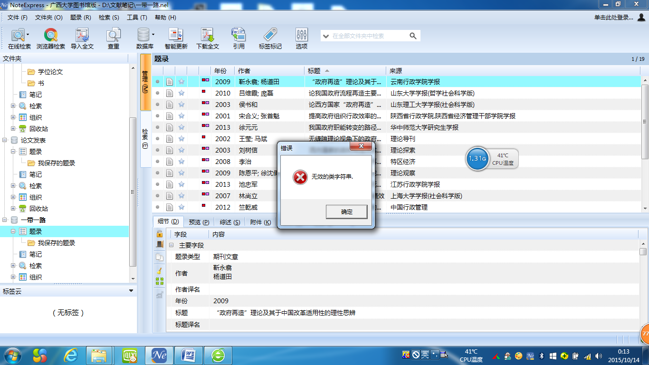Collapse the 论文发表 database node
Image resolution: width=649 pixels, height=365 pixels.
tap(5, 140)
